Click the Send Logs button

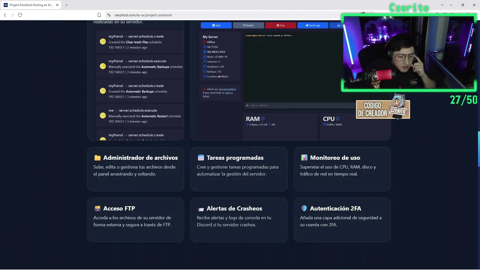(313, 25)
